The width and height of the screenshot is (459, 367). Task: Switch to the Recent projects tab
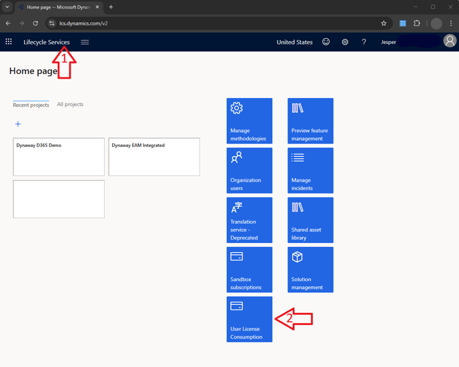[31, 105]
